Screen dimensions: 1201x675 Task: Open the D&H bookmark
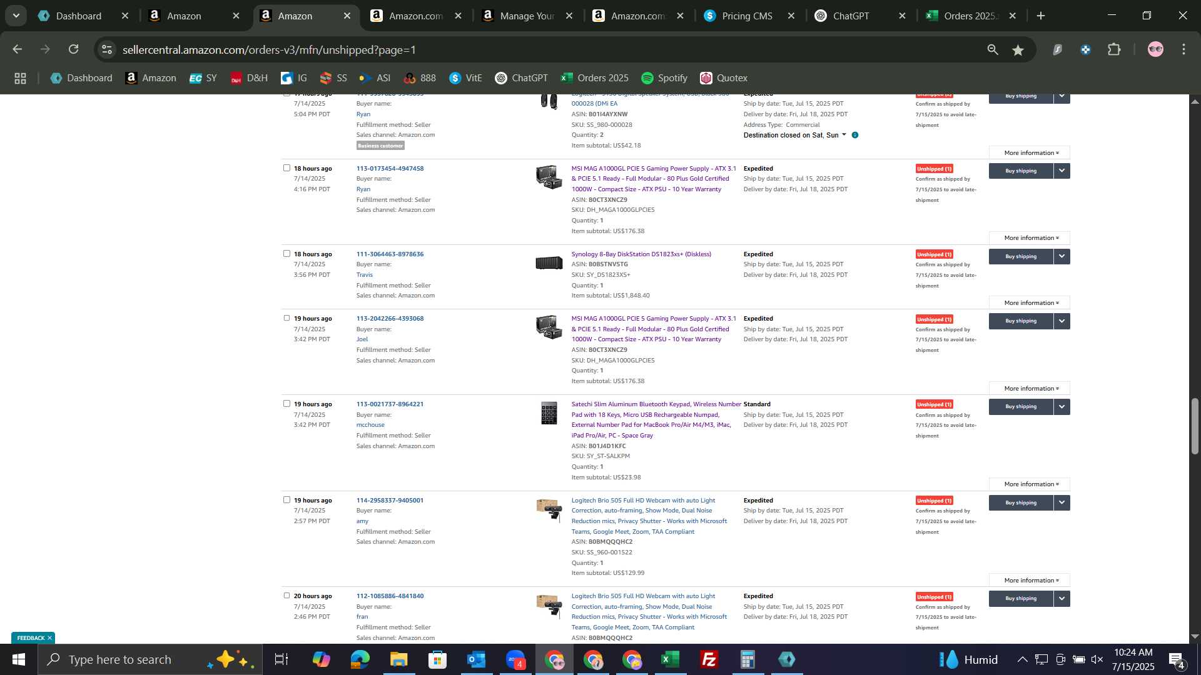point(249,78)
